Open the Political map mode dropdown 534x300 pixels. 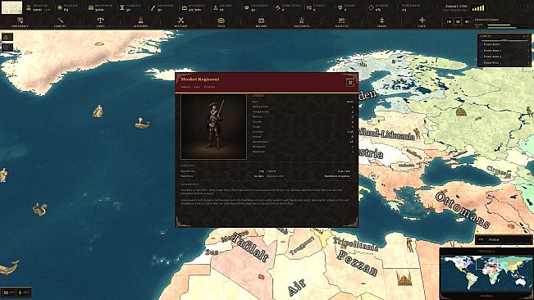coord(503,239)
